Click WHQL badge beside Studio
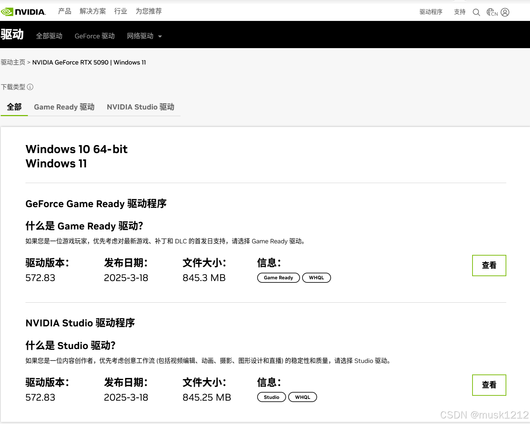Viewport: 530px width, 424px height. [302, 397]
